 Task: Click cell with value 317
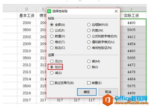point(60,100)
